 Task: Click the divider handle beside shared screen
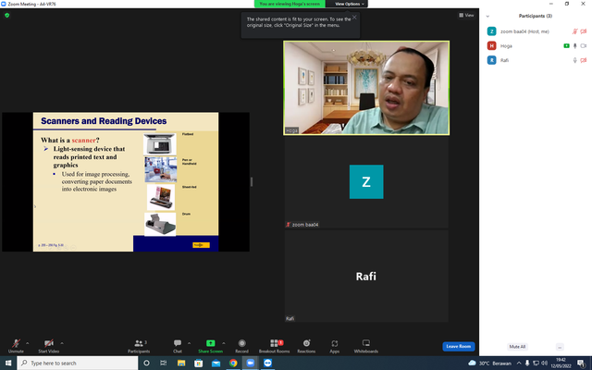tap(252, 181)
